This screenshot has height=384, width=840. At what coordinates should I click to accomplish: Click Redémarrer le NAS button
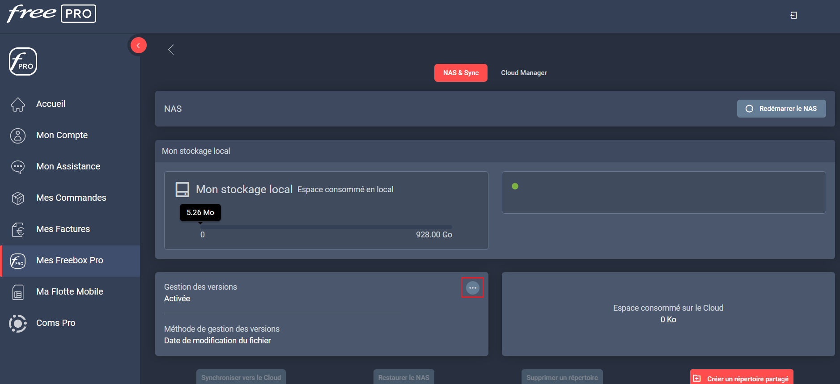[x=781, y=109]
